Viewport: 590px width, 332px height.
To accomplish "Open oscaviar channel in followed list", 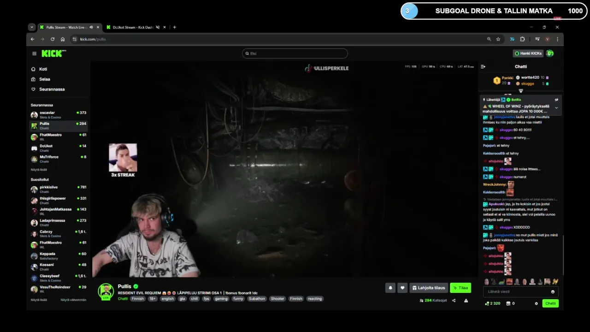I will [x=59, y=114].
